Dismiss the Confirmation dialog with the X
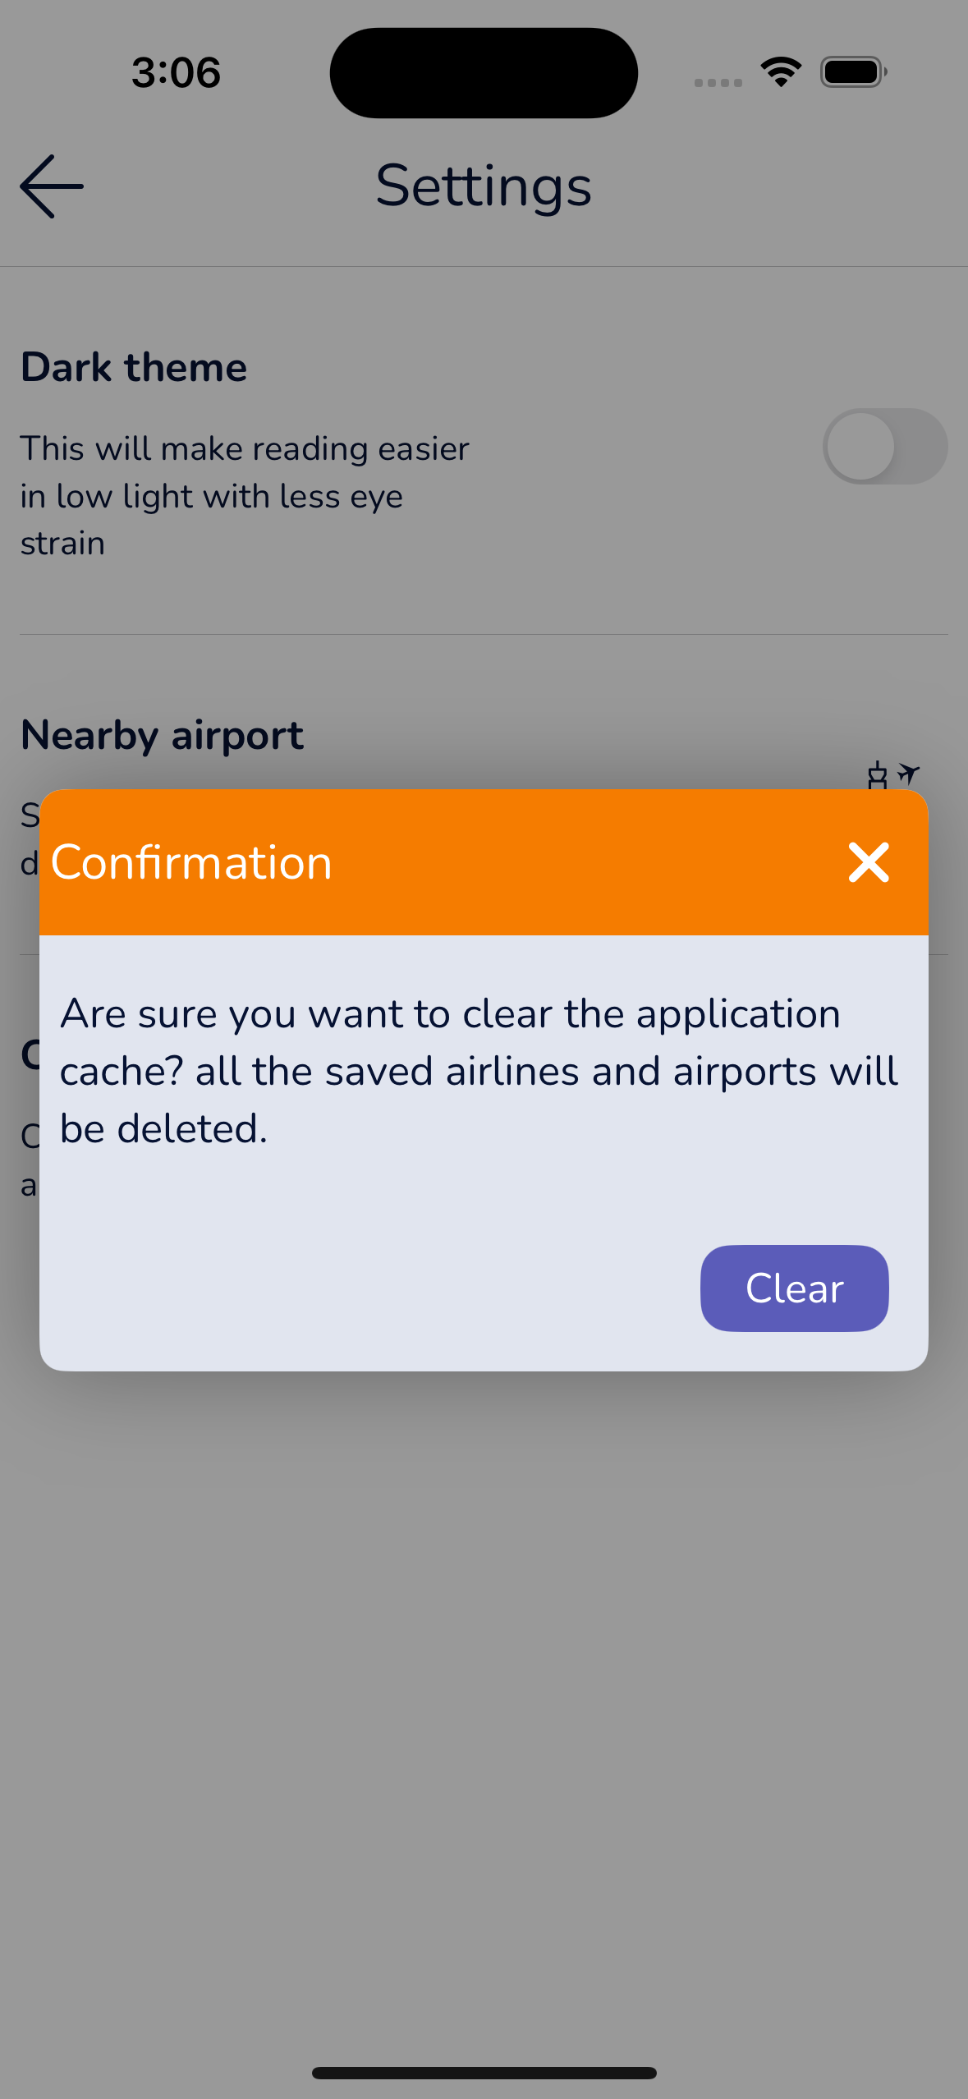968x2099 pixels. pyautogui.click(x=869, y=862)
